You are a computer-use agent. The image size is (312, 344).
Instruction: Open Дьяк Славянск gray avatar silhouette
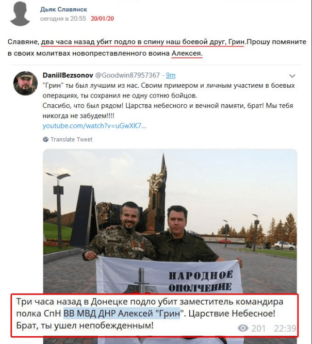20,13
